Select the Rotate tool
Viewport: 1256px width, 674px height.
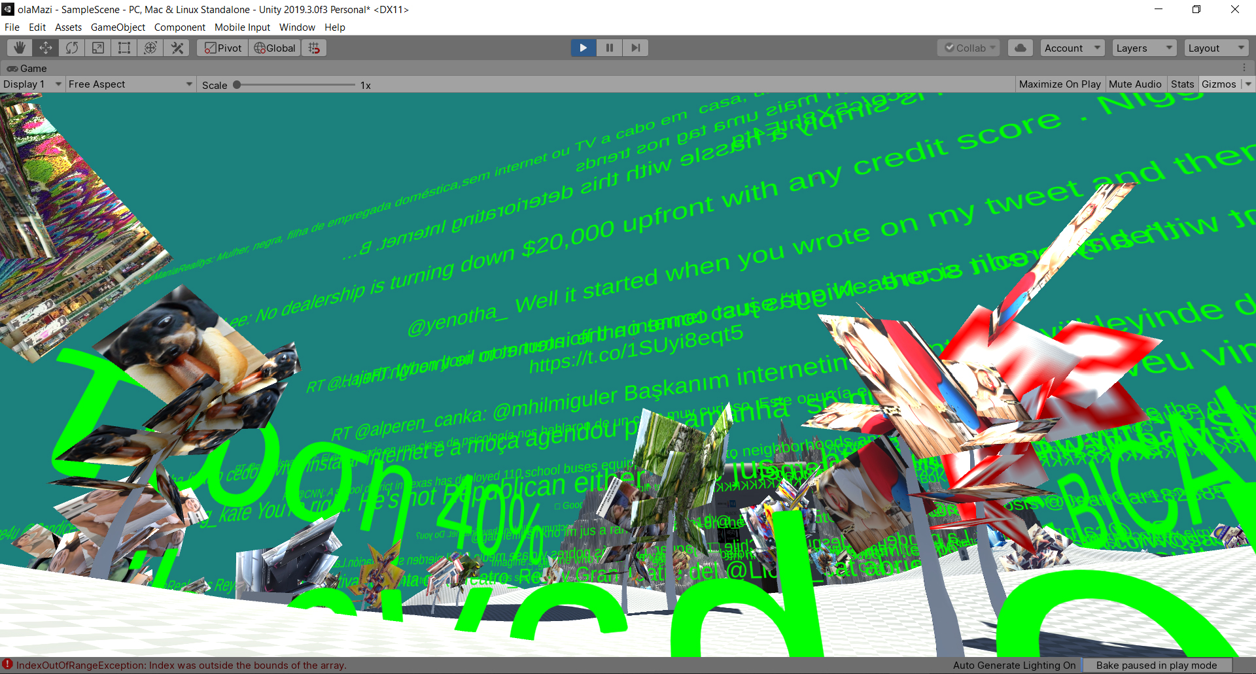[72, 48]
